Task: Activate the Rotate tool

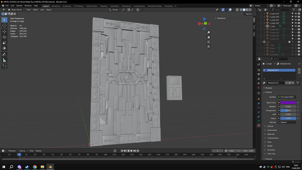Action: click(4, 37)
